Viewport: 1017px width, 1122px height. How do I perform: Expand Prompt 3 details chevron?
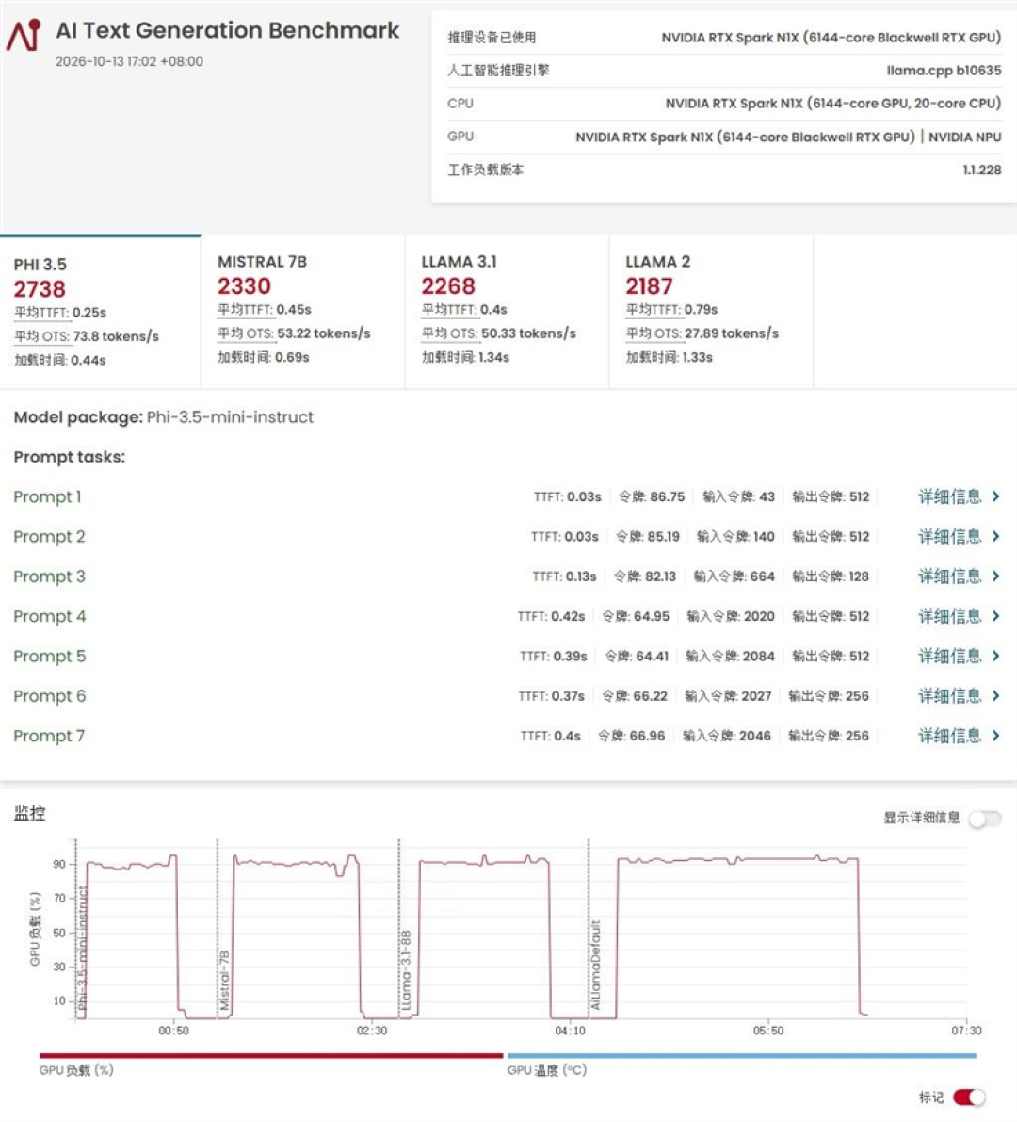point(995,577)
